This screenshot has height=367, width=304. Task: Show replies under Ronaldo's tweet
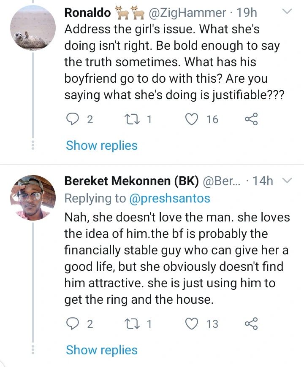pos(102,146)
